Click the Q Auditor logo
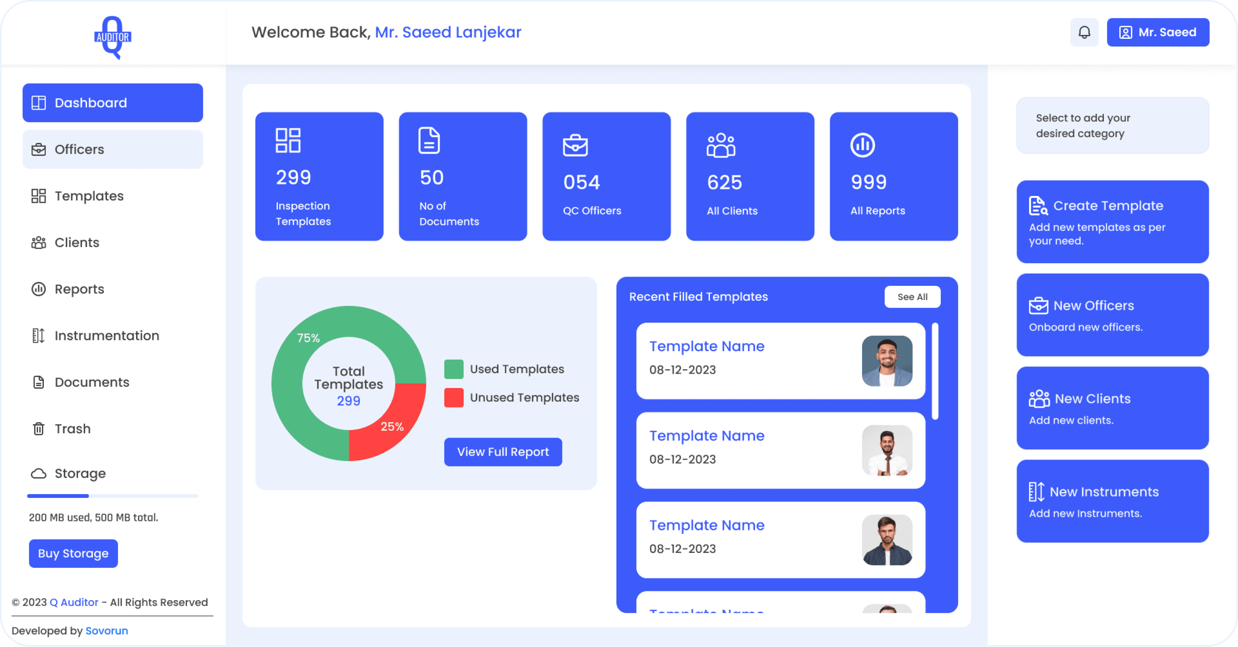The width and height of the screenshot is (1238, 647). click(112, 38)
